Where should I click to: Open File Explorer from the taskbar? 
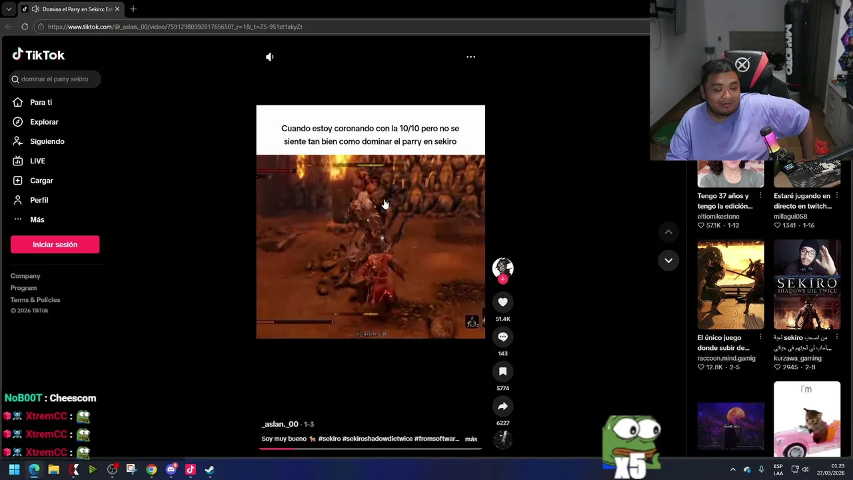[53, 469]
